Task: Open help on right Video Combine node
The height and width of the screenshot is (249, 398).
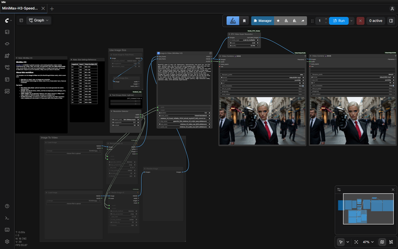Action: coord(395,56)
